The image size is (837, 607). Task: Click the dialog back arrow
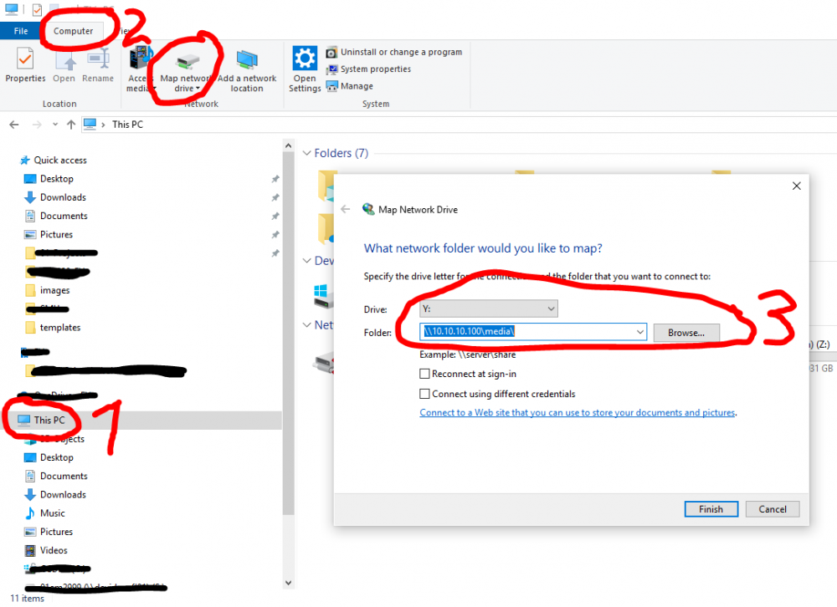(x=346, y=209)
